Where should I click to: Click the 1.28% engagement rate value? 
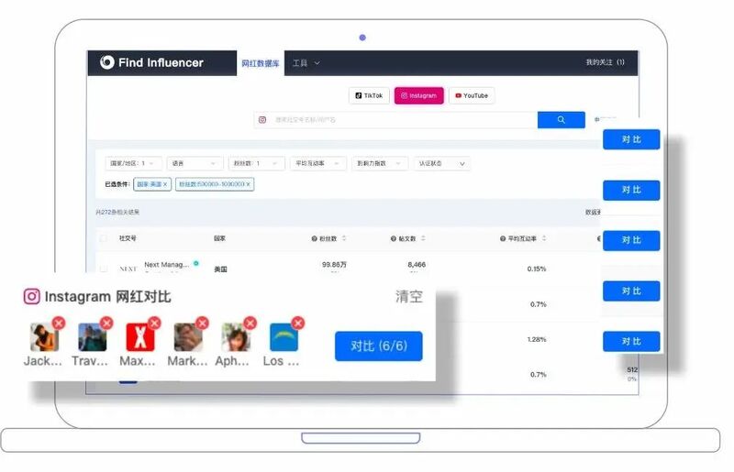tap(537, 339)
